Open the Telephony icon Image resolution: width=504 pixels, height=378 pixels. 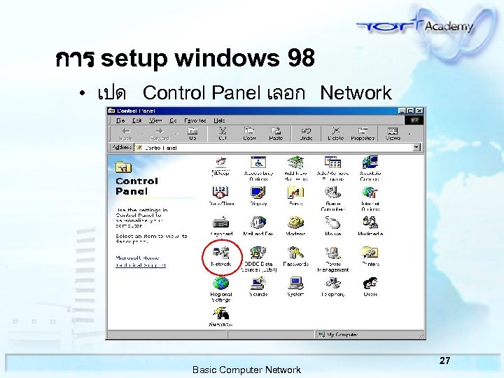pos(332,287)
